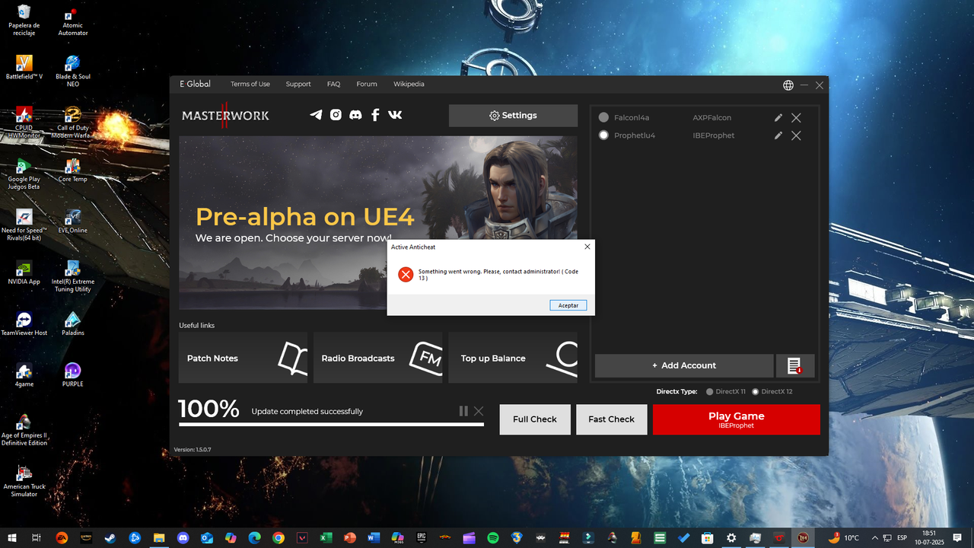Open the Terms of Use menu item

(x=250, y=84)
